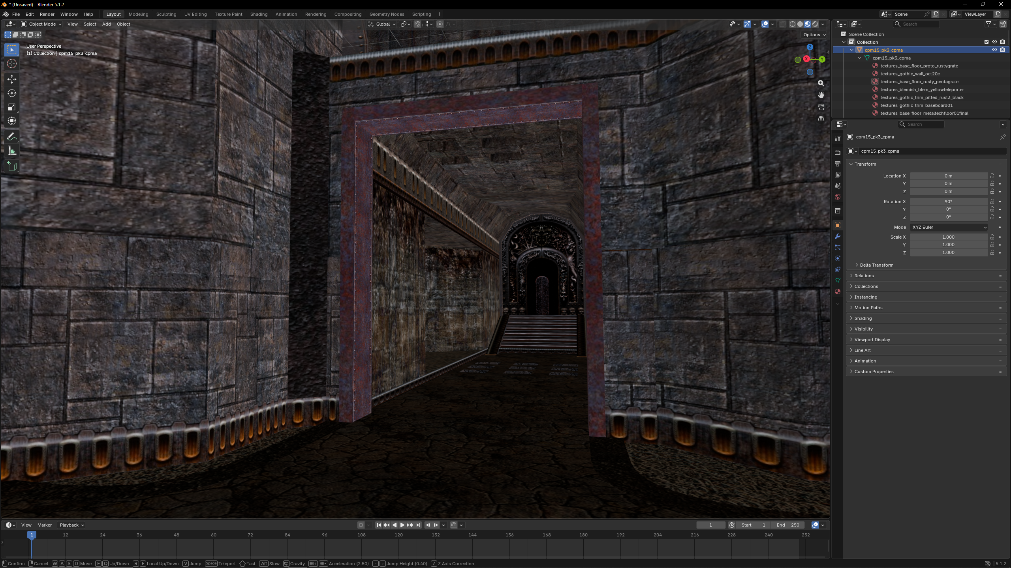This screenshot has height=568, width=1011.
Task: Open the Render menu
Action: tap(47, 14)
